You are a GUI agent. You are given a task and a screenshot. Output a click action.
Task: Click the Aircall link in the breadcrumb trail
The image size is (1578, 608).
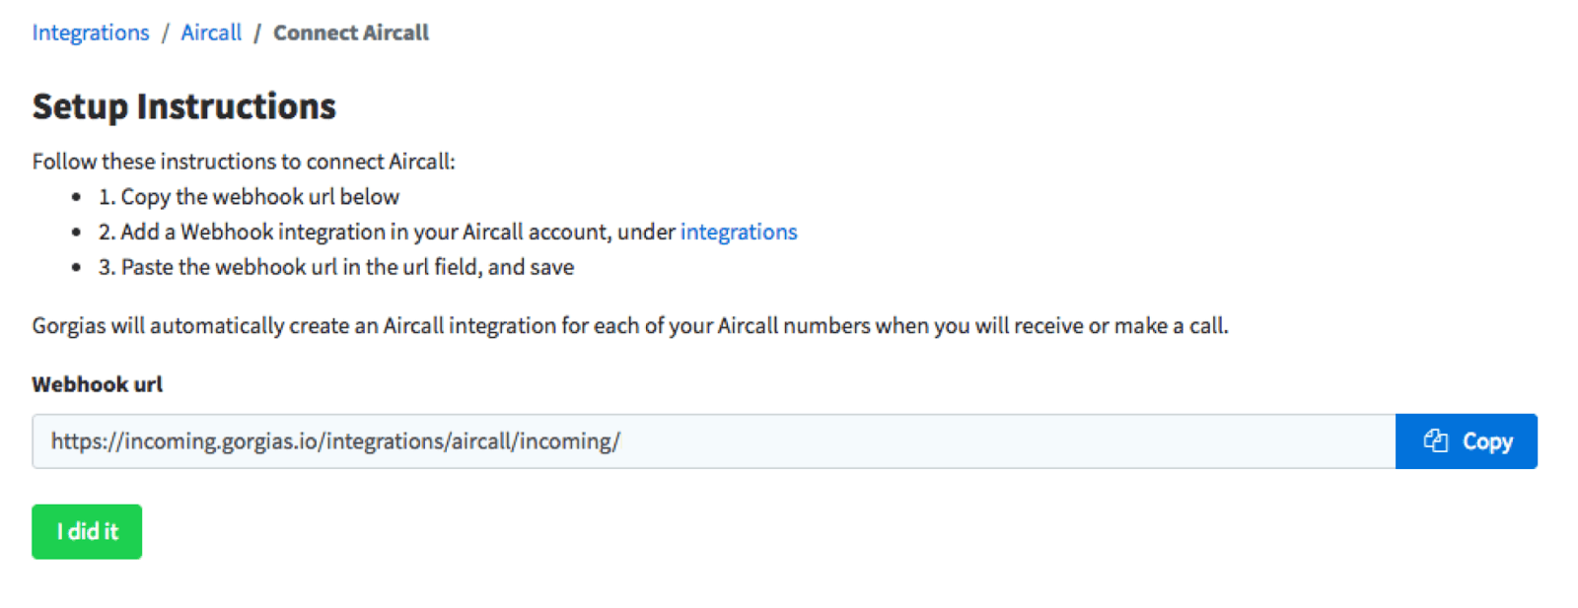(210, 33)
